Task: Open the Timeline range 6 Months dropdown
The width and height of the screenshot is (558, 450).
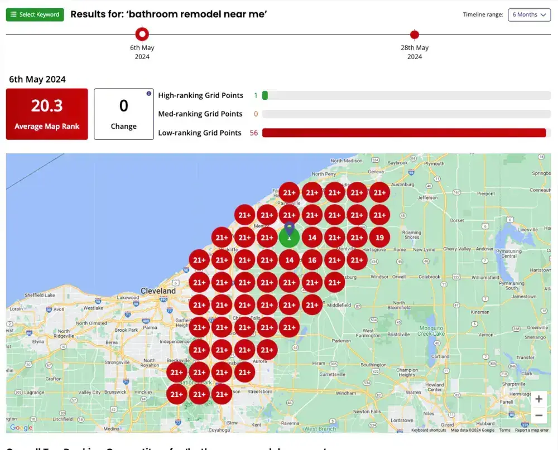Action: [x=529, y=14]
